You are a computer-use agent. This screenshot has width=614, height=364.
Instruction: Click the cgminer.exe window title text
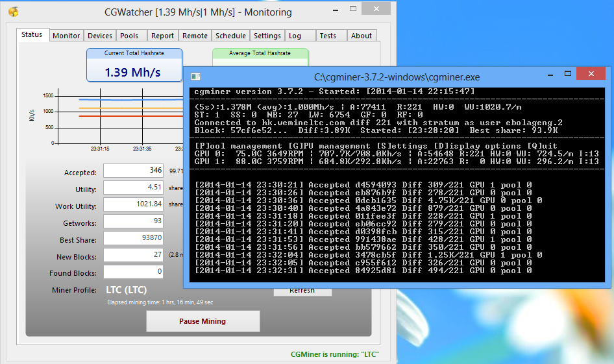point(397,77)
